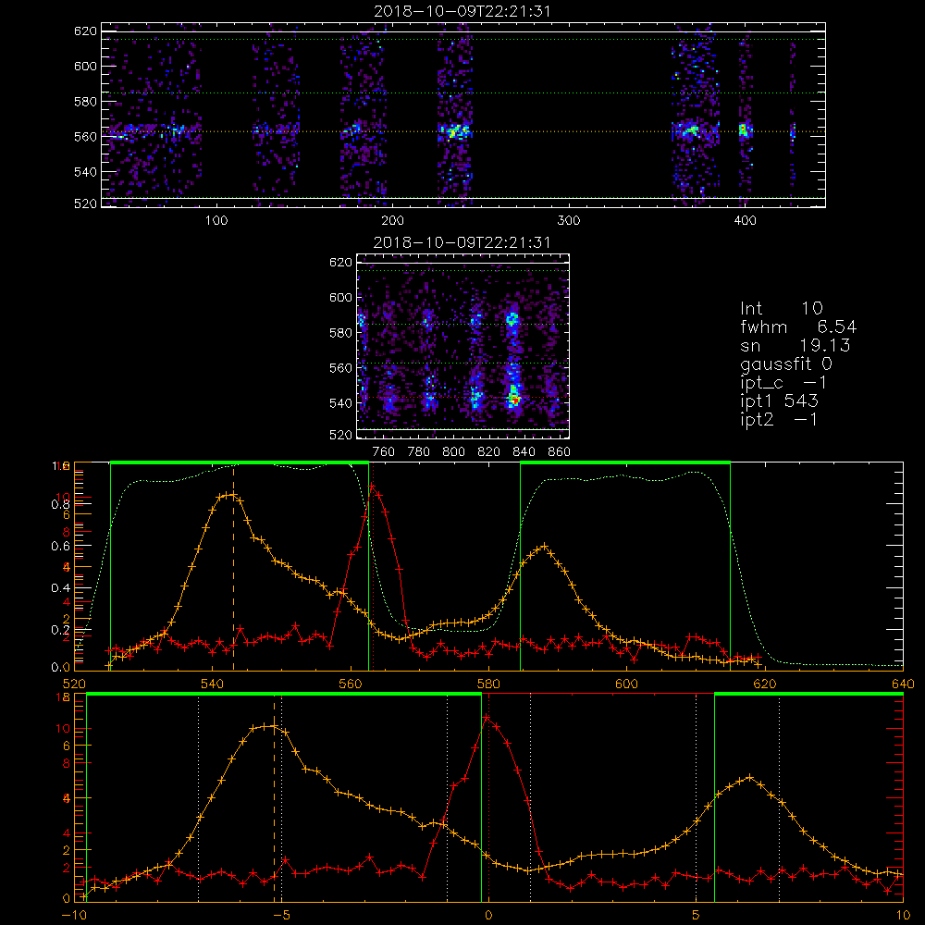
Task: Click the emission feature near x=235 in top spectrogram
Action: (x=455, y=131)
